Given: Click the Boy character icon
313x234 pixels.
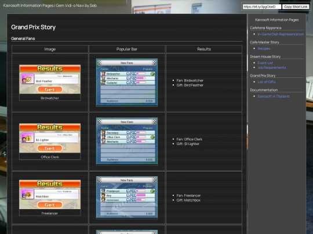Looking at the screenshot, I should point(103,195).
